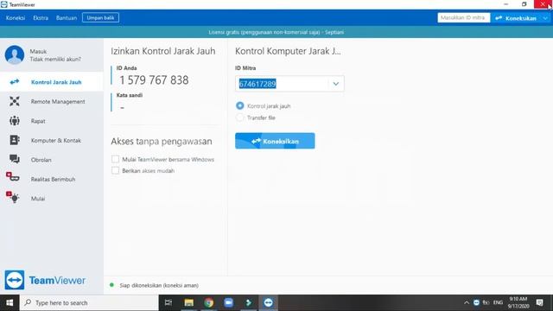Click the Izinkan Kontrol Jarak Jauh heading
The width and height of the screenshot is (553, 311).
(x=163, y=51)
